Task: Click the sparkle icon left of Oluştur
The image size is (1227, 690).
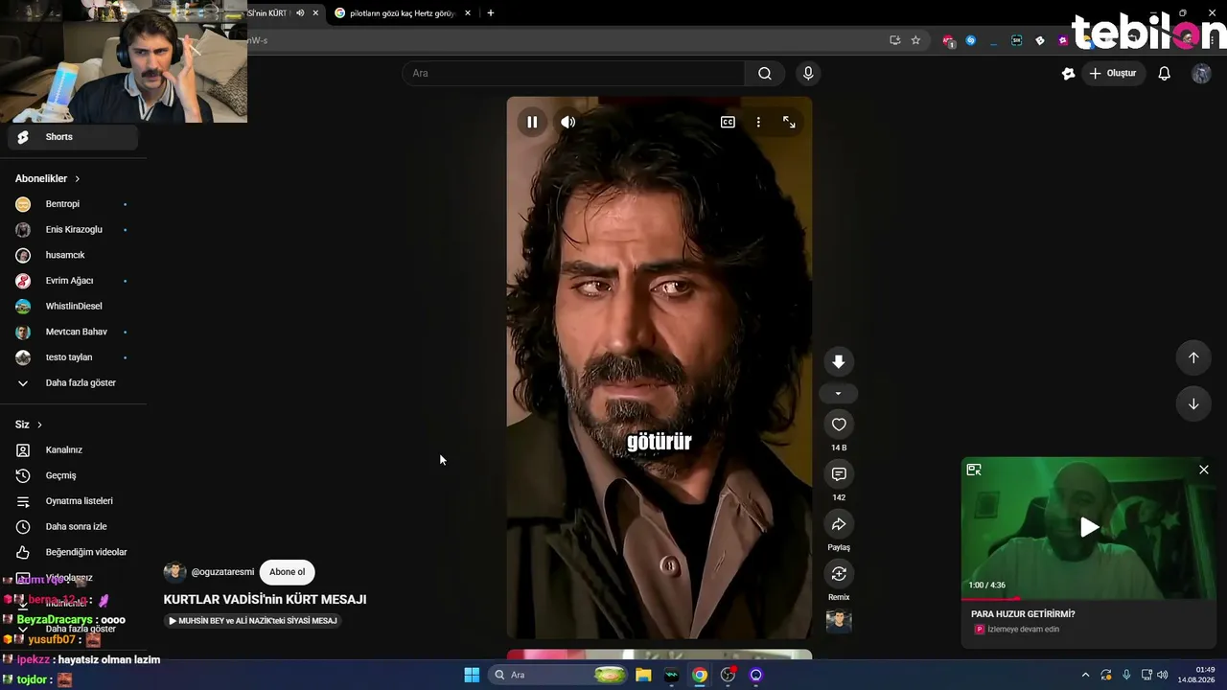Action: [x=1069, y=73]
